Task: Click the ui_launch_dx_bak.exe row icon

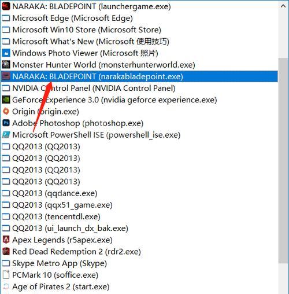Action: [x=6, y=228]
